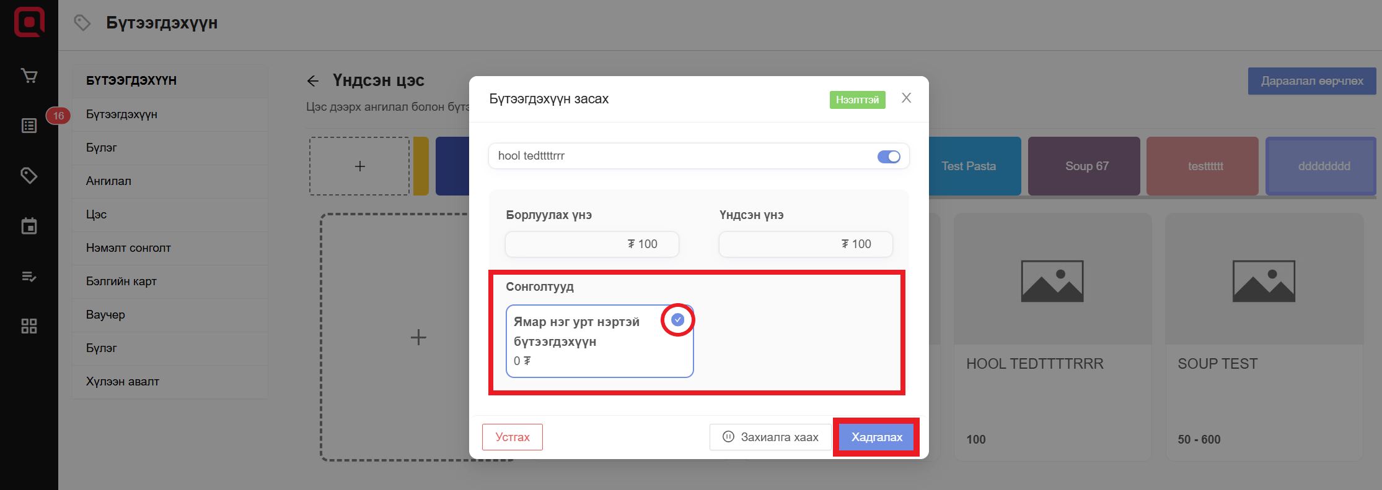Click the Устгах delete button
1382x490 pixels.
click(x=512, y=437)
